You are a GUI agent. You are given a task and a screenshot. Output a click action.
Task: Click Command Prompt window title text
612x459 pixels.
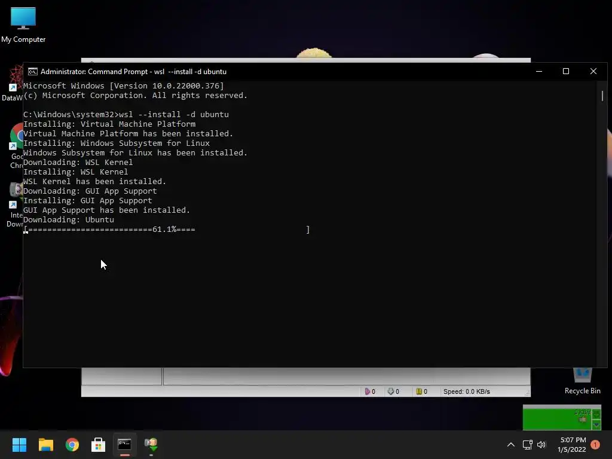click(133, 72)
